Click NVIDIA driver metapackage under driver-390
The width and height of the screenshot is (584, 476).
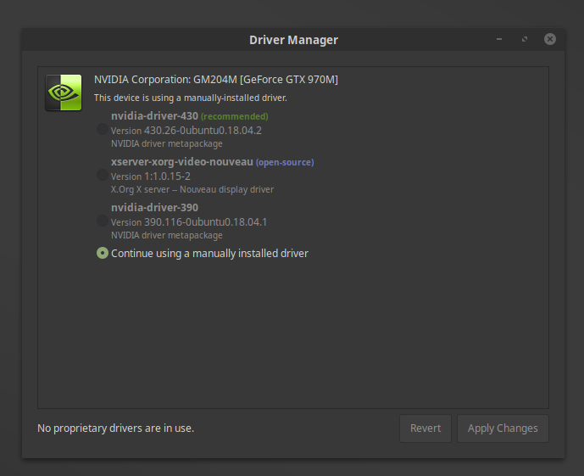[167, 235]
